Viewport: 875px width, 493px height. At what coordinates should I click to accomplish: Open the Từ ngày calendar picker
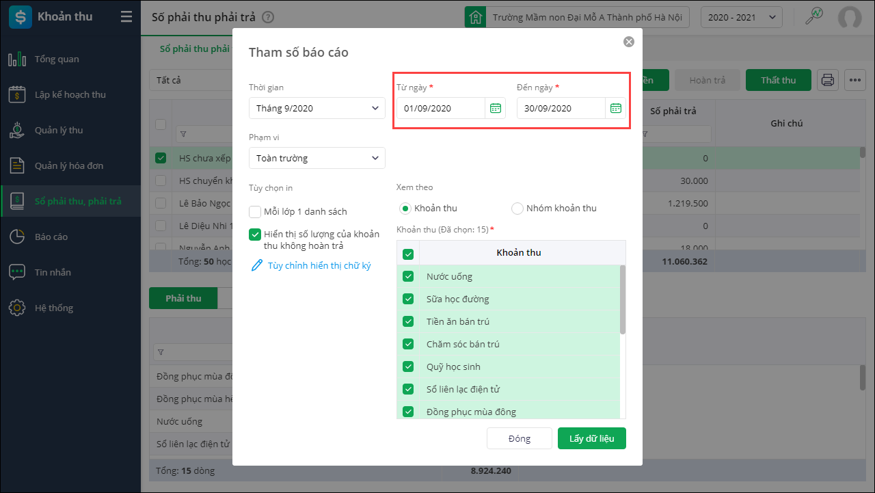pyautogui.click(x=496, y=108)
